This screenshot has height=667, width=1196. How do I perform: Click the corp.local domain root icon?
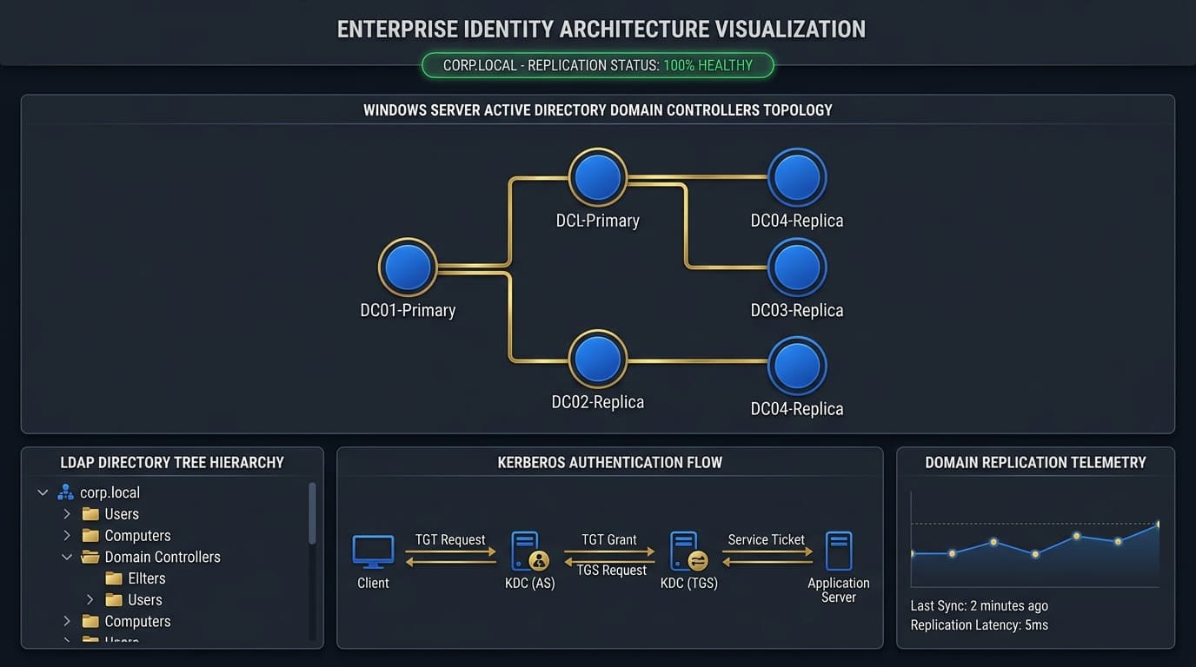pos(65,492)
